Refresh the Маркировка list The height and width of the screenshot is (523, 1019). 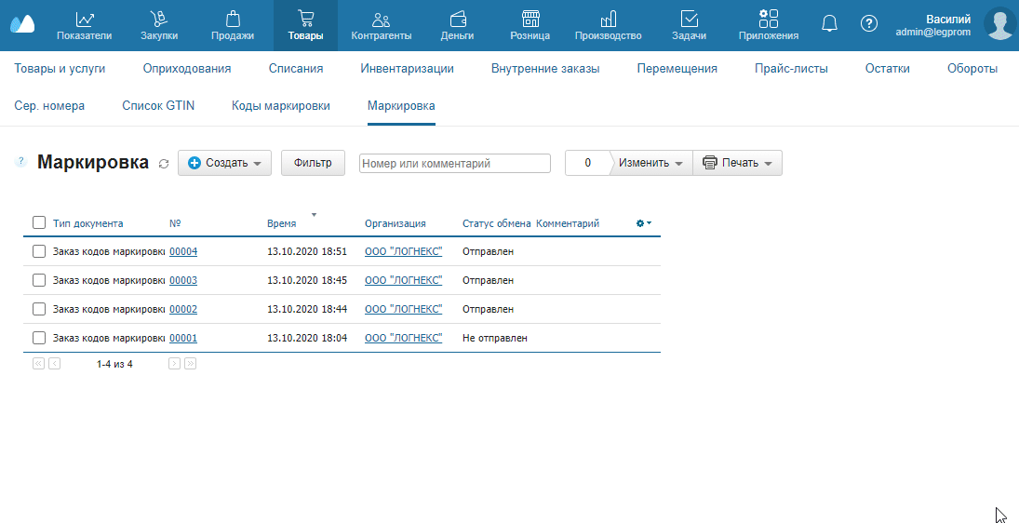(x=164, y=164)
